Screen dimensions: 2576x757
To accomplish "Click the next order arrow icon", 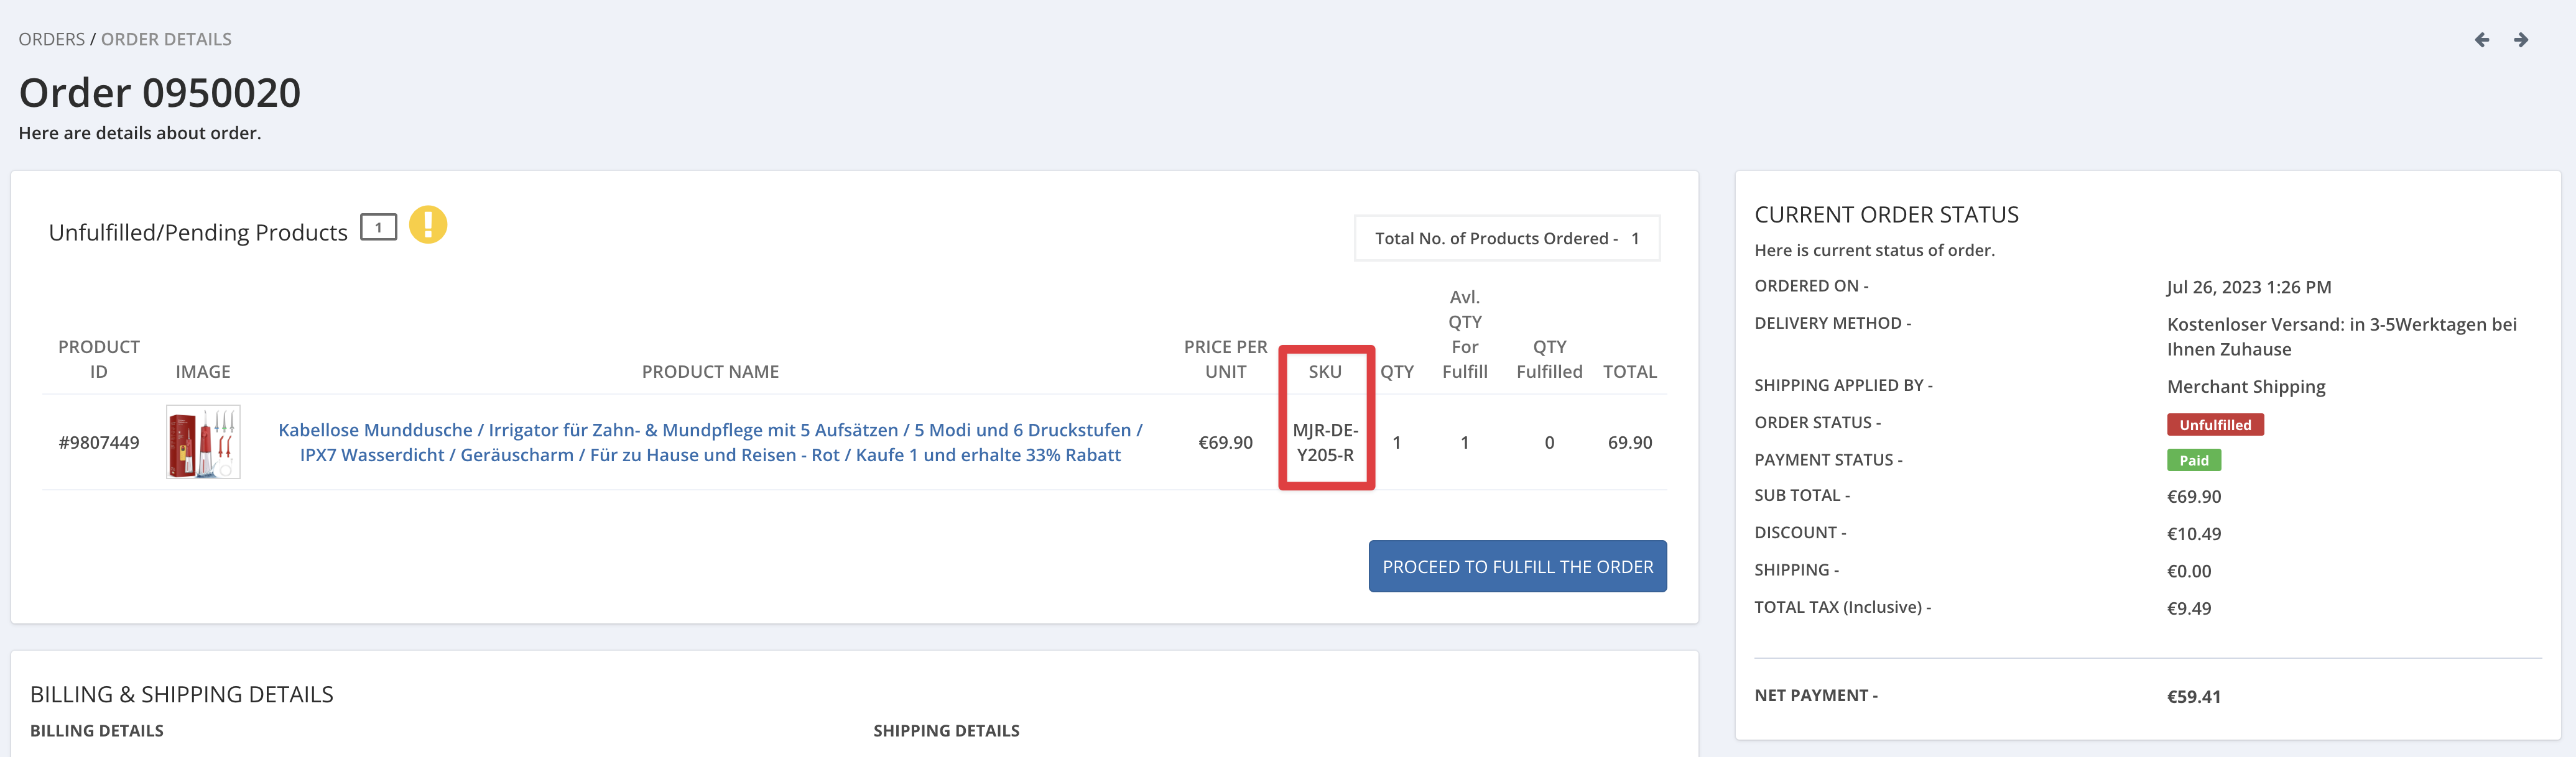I will point(2521,40).
